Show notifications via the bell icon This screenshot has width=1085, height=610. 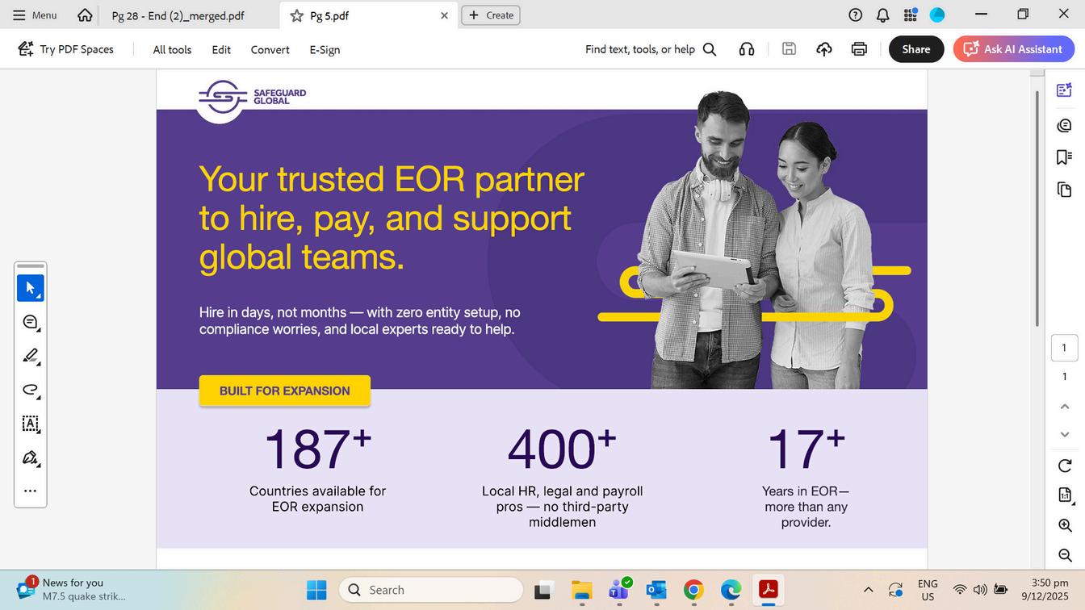[883, 15]
